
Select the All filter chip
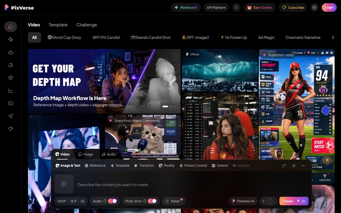click(34, 38)
